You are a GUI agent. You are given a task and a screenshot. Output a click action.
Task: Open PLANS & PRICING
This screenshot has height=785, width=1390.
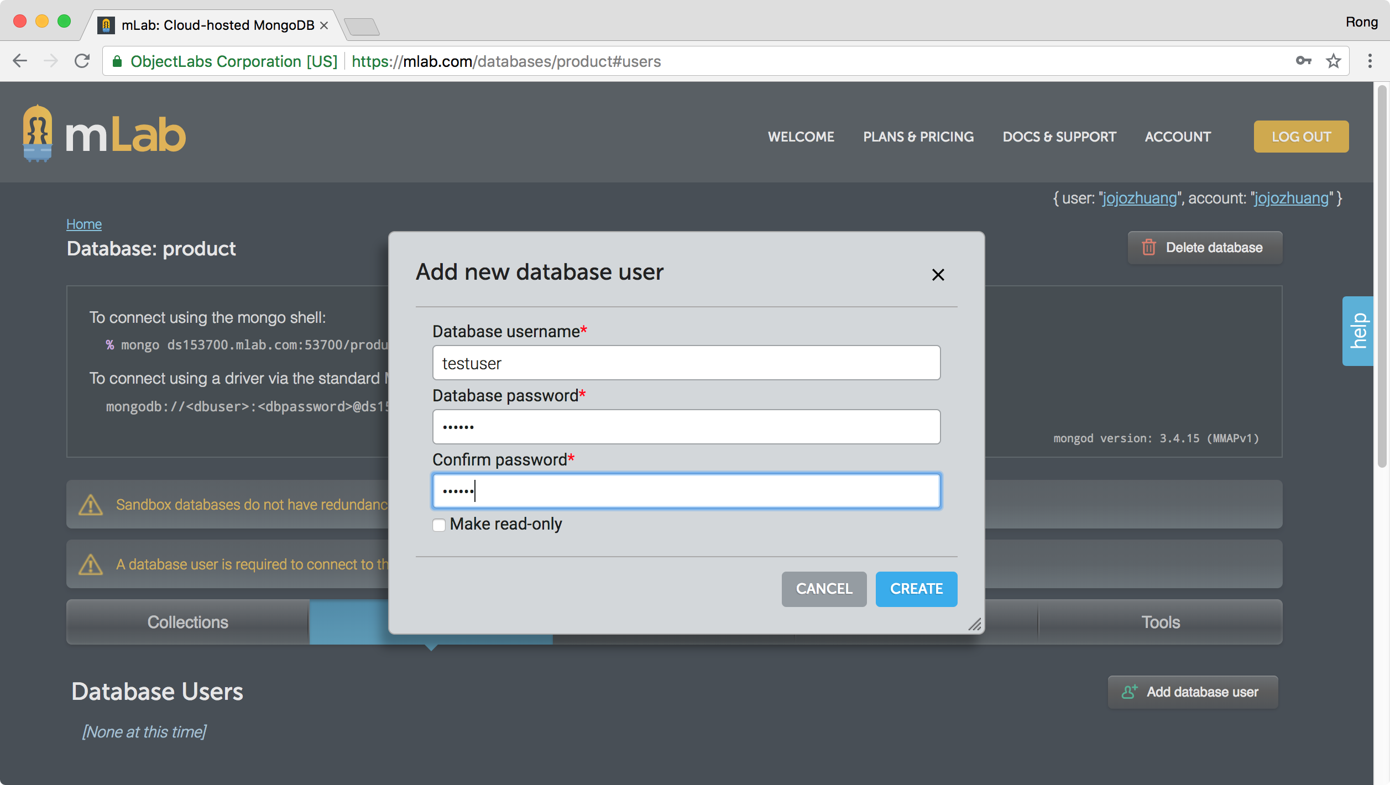pyautogui.click(x=918, y=137)
